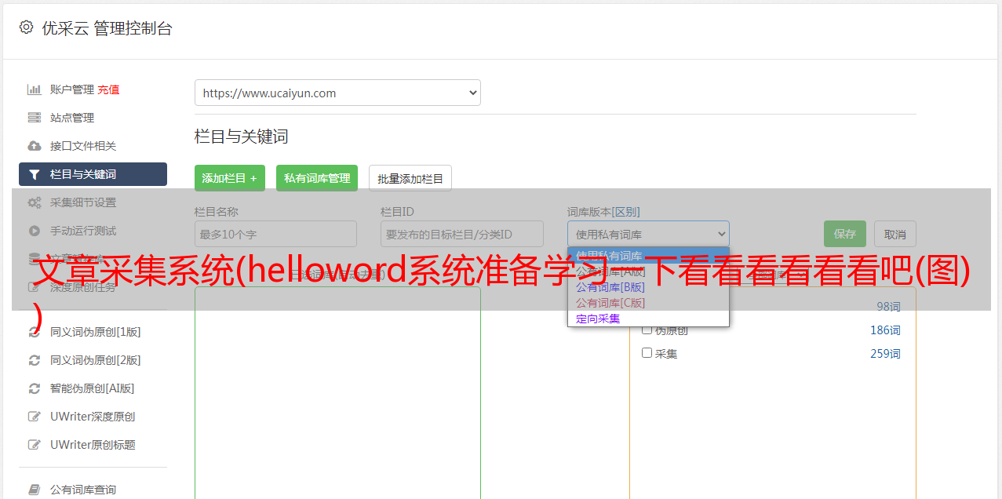
Task: Click the refresh icon for 同义词伪原创[2版]
Action: (x=34, y=360)
